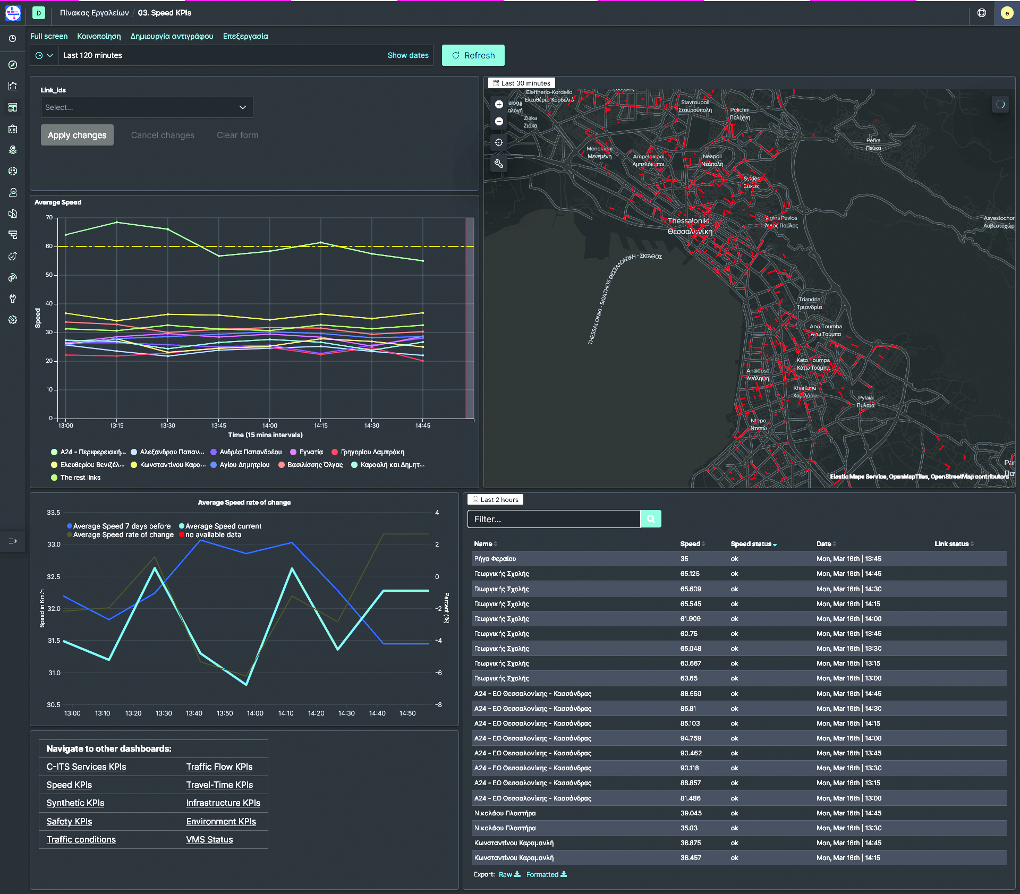Toggle Average Speed current legend series
Image resolution: width=1020 pixels, height=894 pixels.
click(223, 526)
